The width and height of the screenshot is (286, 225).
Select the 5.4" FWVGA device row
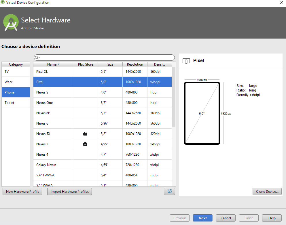point(103,175)
